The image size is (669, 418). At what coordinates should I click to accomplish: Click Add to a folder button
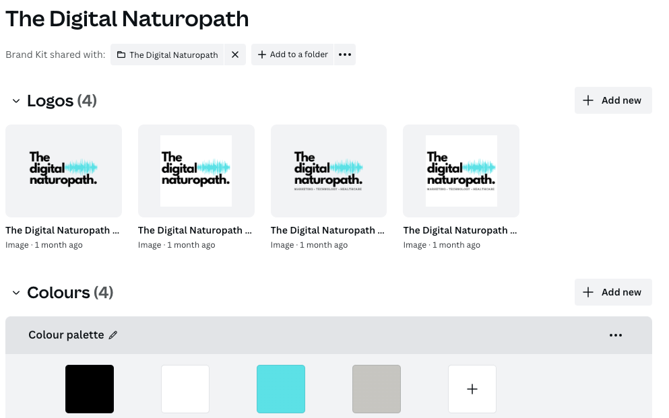point(292,55)
